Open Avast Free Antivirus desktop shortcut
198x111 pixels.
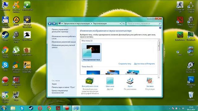click(16, 7)
